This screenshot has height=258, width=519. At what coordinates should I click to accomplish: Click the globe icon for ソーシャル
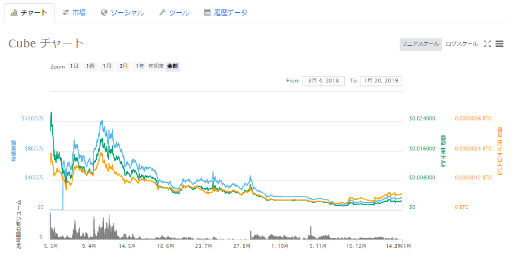click(x=104, y=12)
